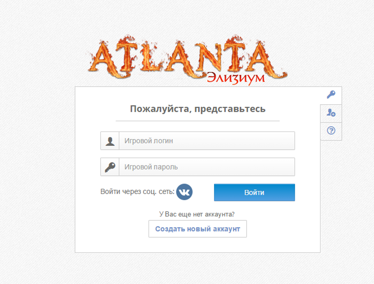Open the login tab with key icon
The height and width of the screenshot is (284, 374).
pyautogui.click(x=331, y=95)
